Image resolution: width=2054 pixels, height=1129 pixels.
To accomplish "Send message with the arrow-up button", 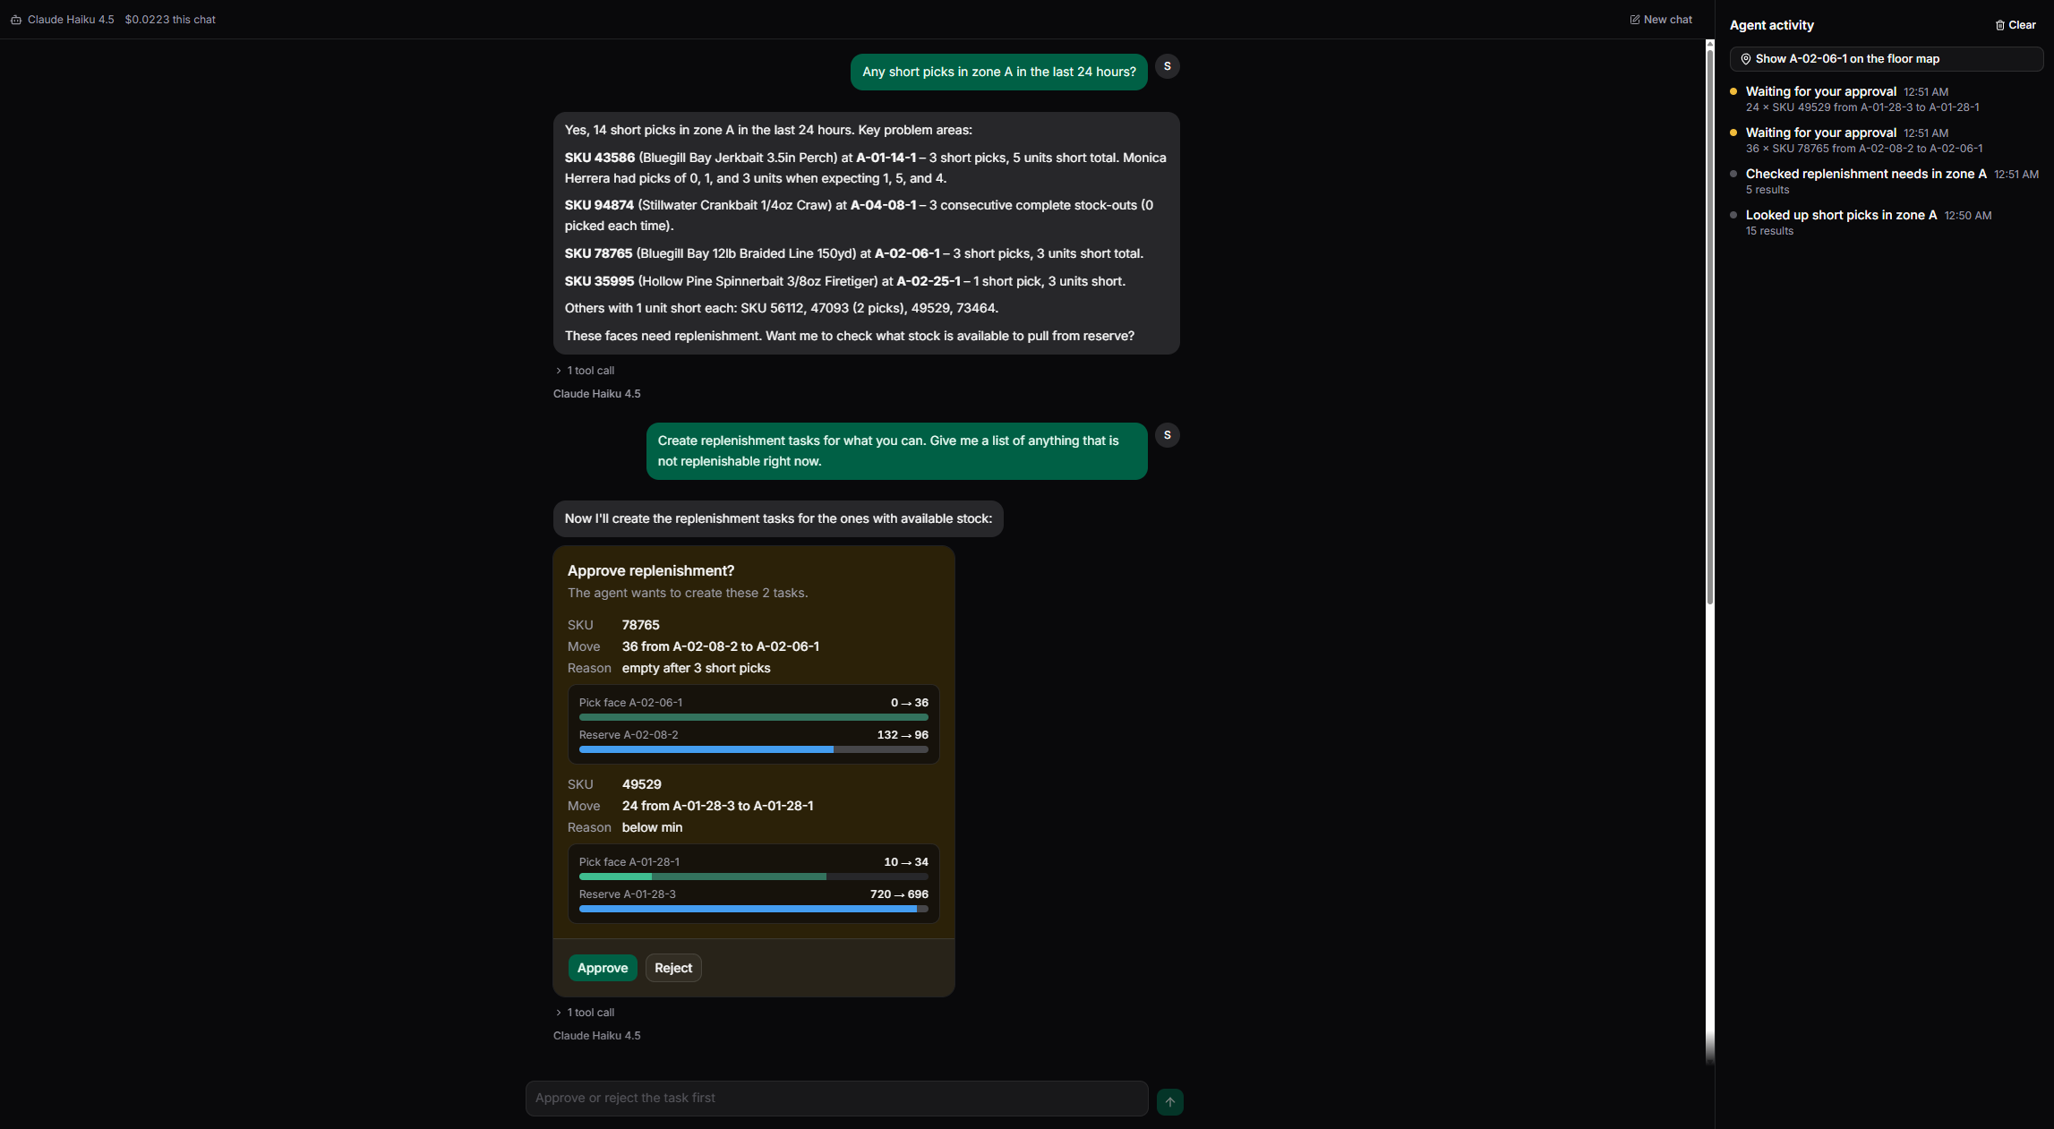I will click(x=1169, y=1101).
